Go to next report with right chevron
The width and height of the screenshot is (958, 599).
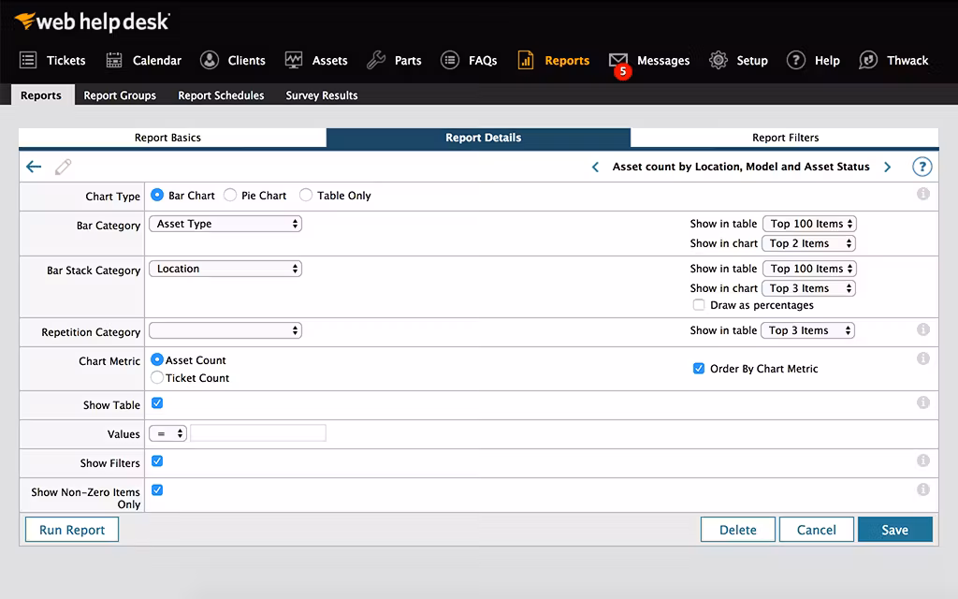[x=888, y=167]
